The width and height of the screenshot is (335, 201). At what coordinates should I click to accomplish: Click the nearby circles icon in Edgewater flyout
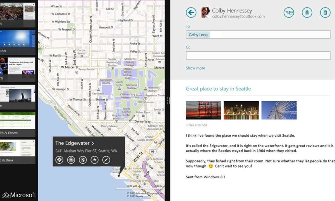tap(71, 160)
